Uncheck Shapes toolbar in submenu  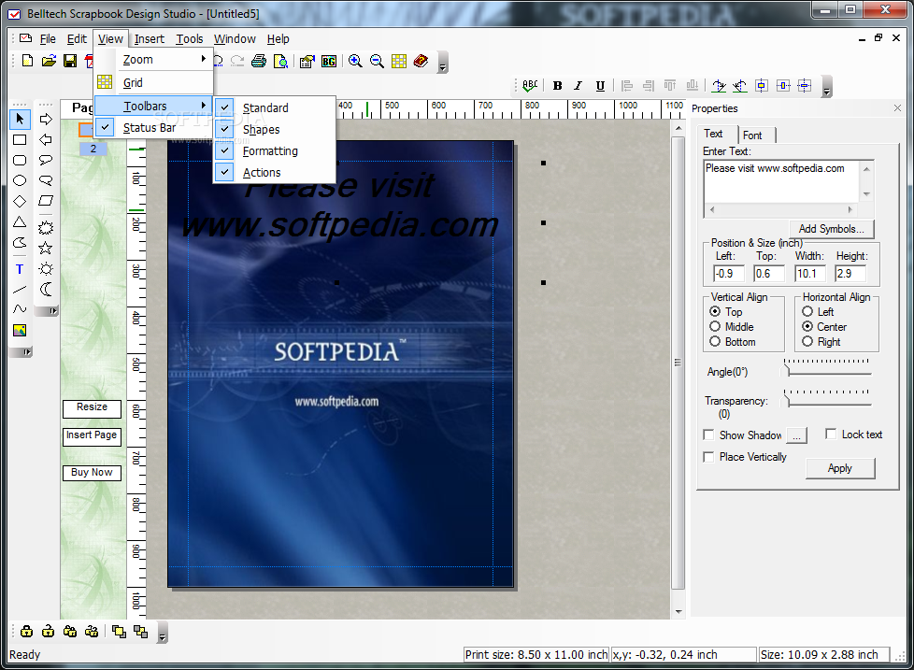click(x=274, y=129)
